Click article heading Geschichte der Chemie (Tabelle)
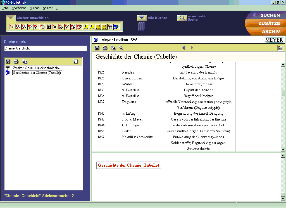 click(x=136, y=56)
